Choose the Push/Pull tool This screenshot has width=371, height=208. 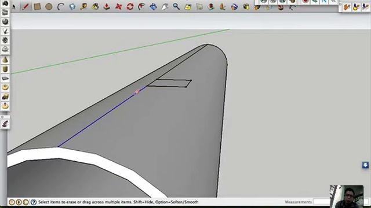pos(107,6)
